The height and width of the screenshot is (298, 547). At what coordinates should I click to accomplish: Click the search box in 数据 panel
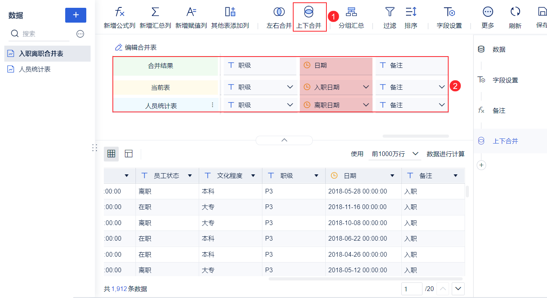[x=39, y=34]
